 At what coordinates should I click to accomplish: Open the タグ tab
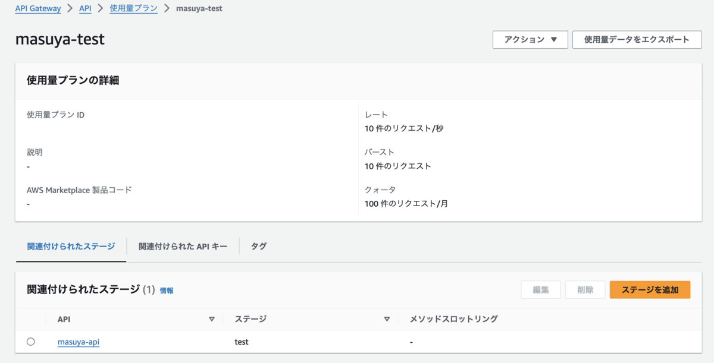(x=258, y=246)
